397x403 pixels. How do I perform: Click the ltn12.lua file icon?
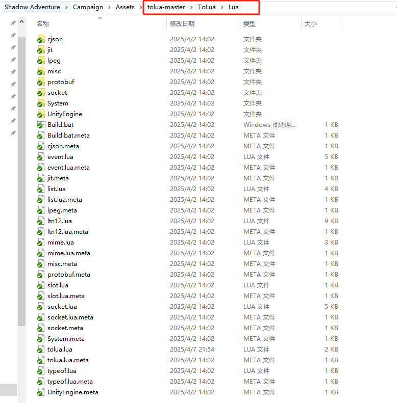coord(41,221)
